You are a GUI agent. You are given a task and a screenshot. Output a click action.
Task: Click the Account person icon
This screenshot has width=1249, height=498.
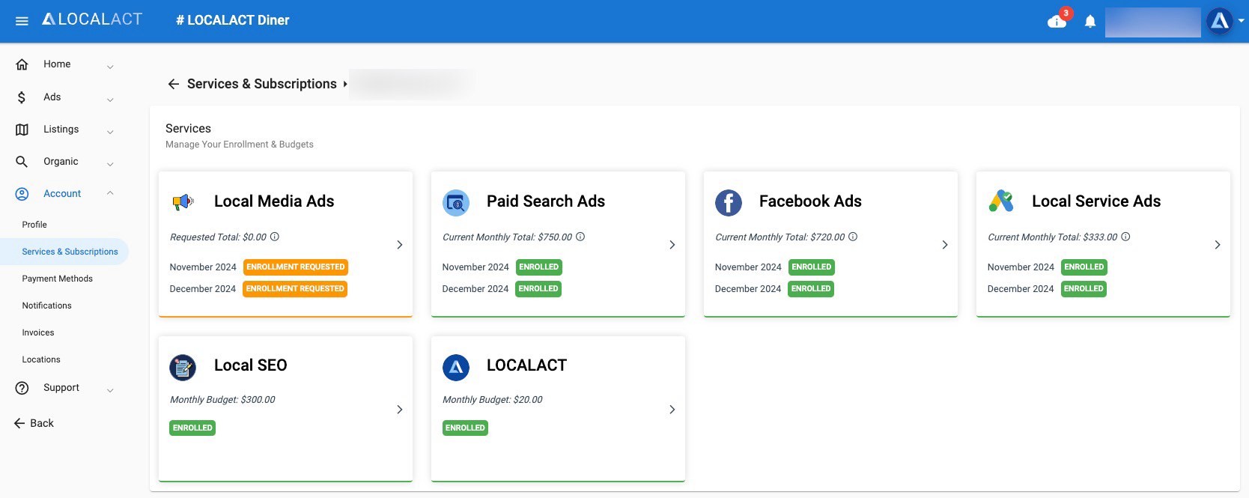[22, 194]
